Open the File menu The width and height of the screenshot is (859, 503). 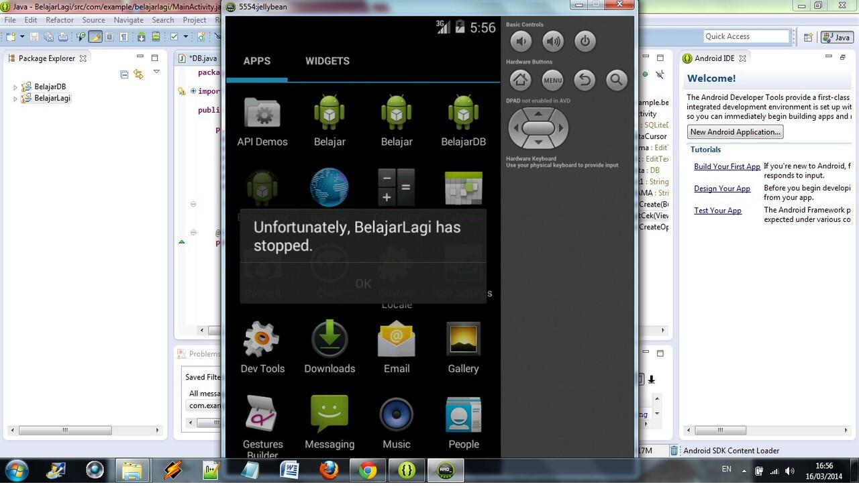click(10, 20)
